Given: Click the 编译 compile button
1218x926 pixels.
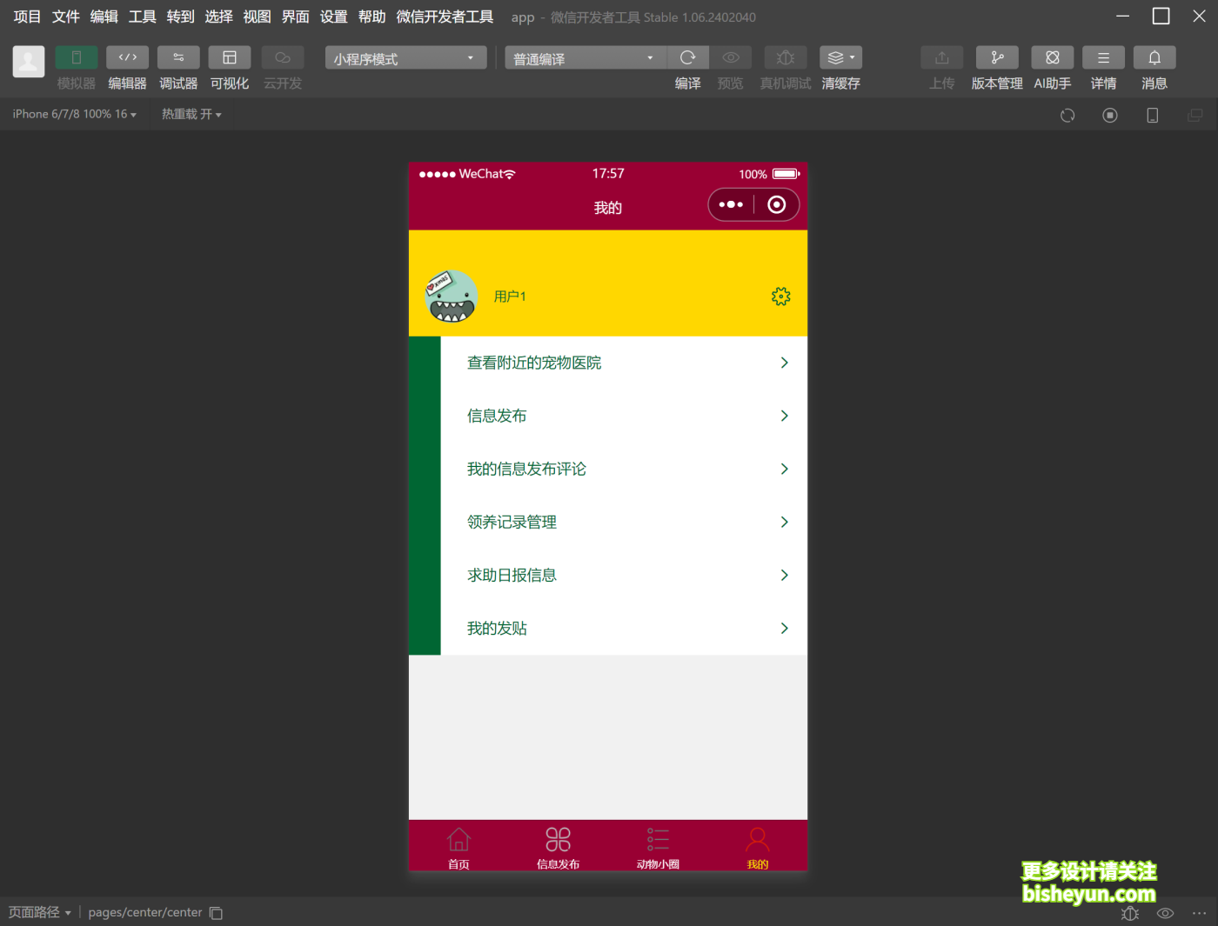Looking at the screenshot, I should tap(687, 57).
